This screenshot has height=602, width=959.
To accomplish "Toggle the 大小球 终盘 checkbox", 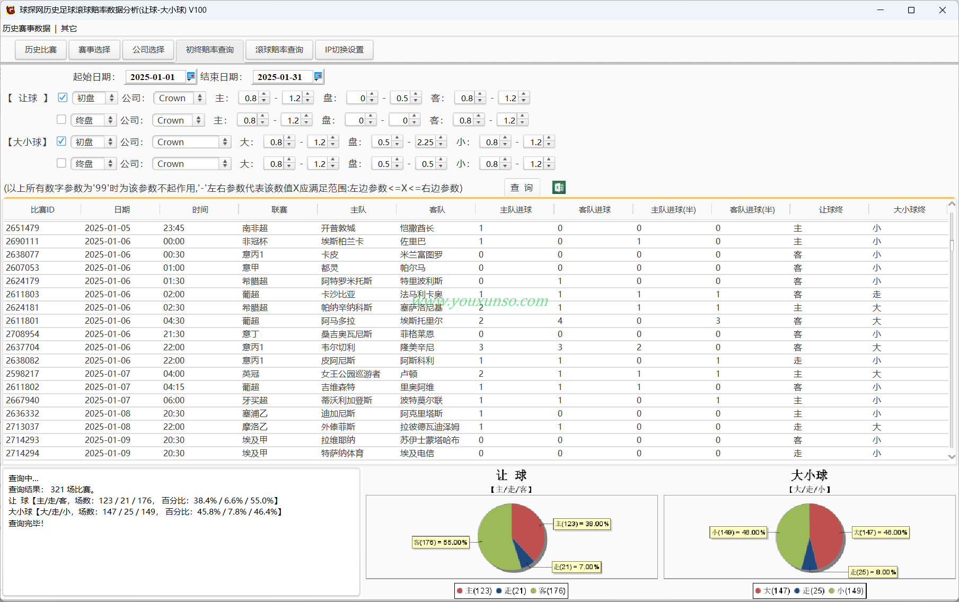I will pos(61,163).
